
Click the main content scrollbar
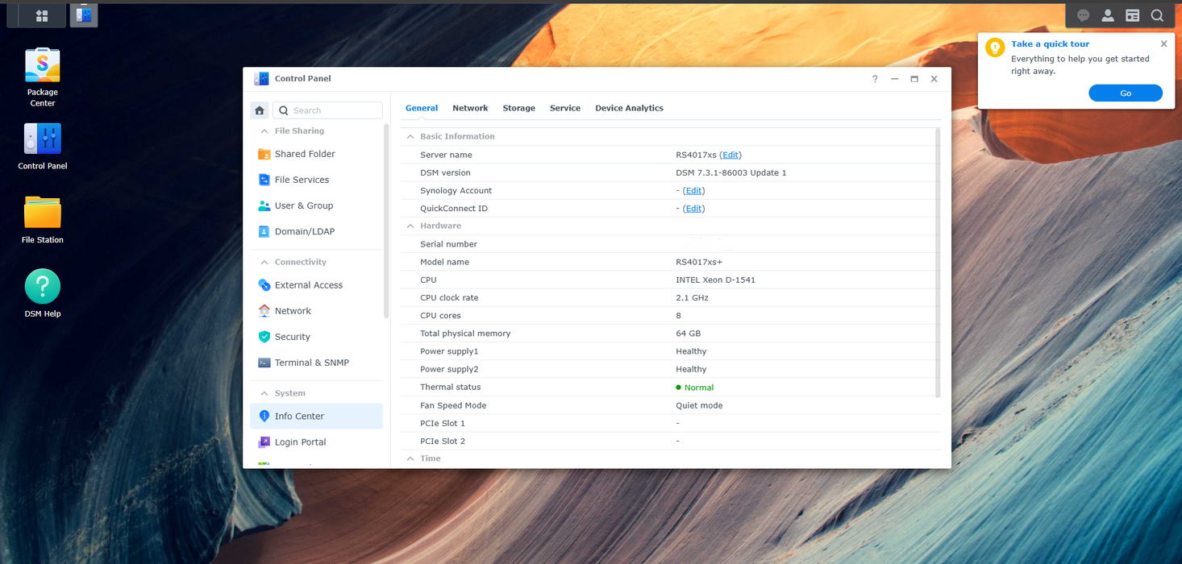(938, 262)
